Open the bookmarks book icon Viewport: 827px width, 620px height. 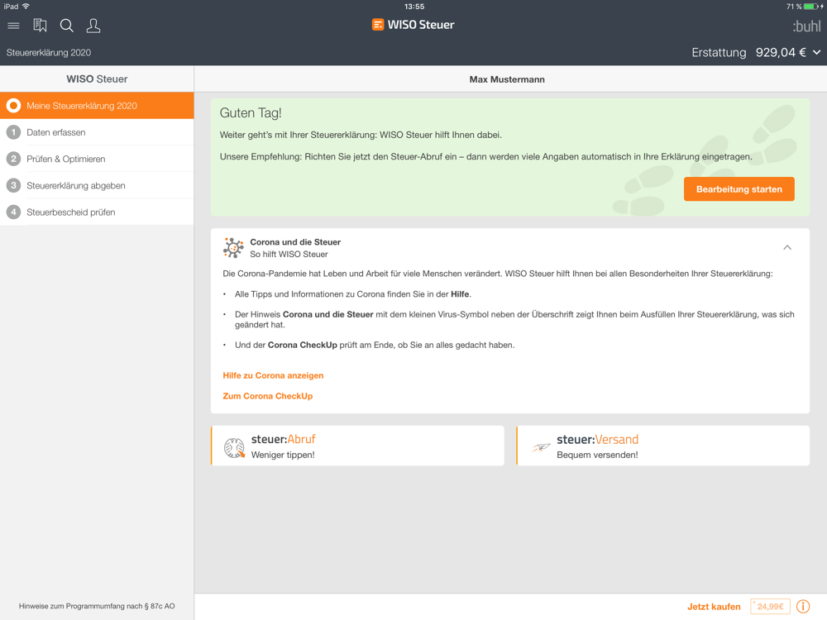[40, 26]
